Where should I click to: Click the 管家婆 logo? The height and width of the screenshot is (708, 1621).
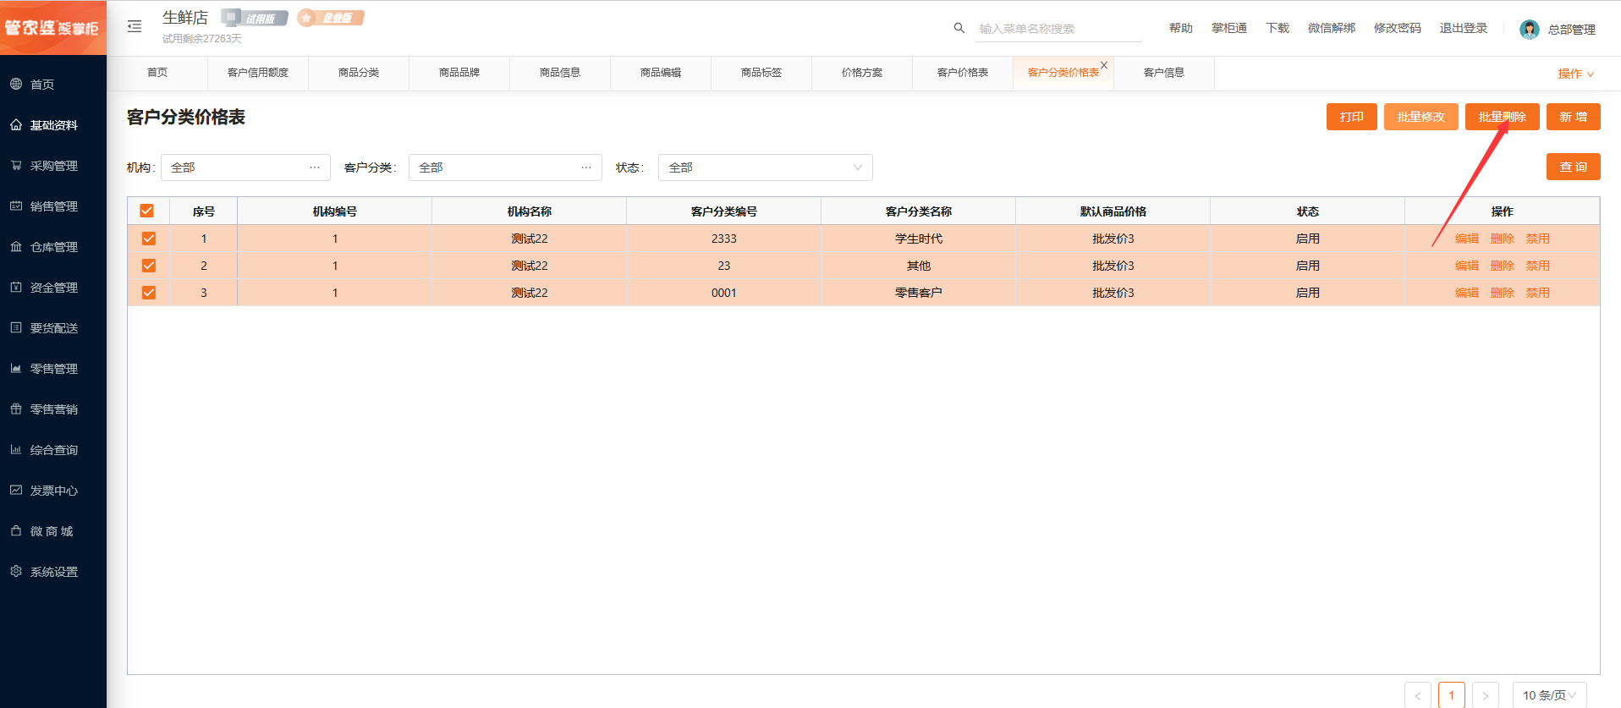click(52, 28)
